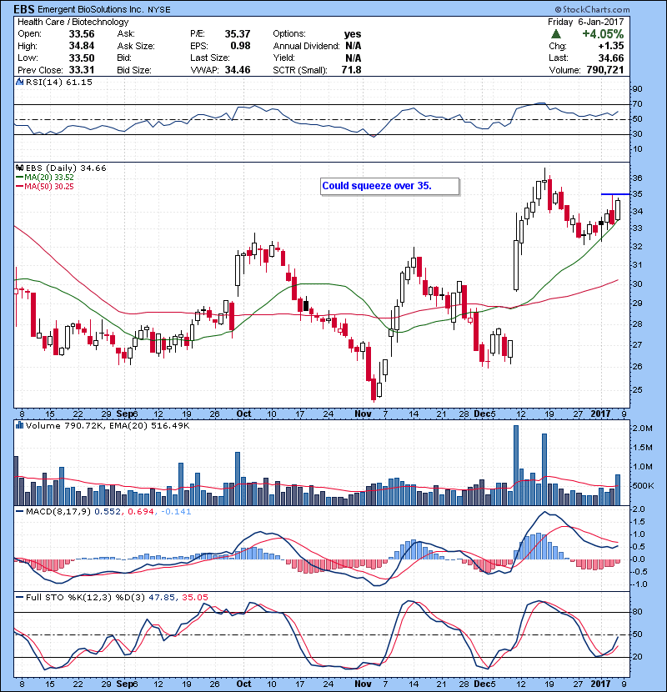Click the NYSE exchange label
Screen dimensions: 667x692
point(159,10)
